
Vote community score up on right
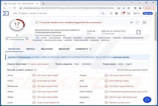click(x=27, y=39)
